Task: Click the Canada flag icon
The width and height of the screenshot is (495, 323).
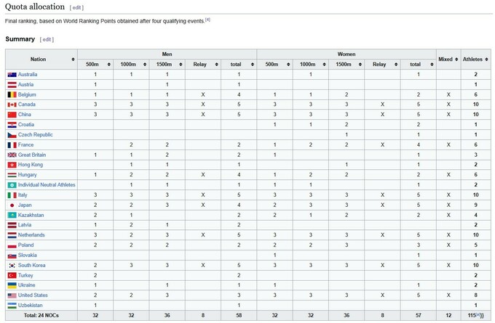Action: [12, 105]
